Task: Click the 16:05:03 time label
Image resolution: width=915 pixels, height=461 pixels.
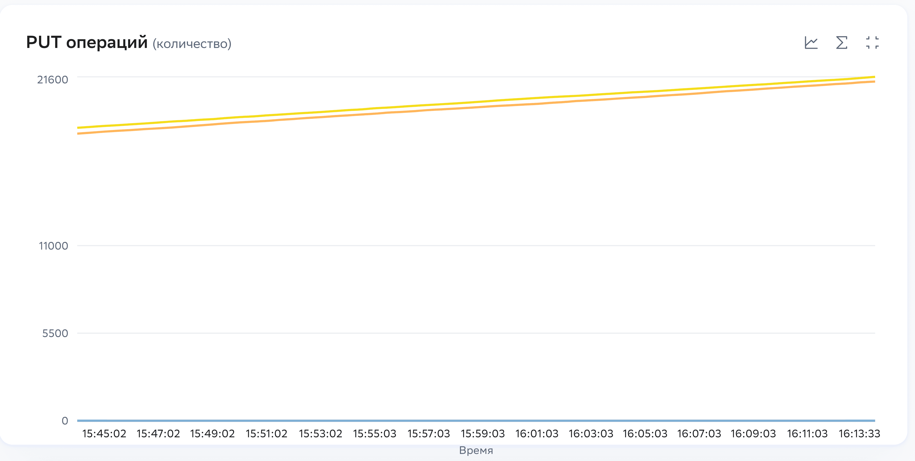Action: [645, 434]
